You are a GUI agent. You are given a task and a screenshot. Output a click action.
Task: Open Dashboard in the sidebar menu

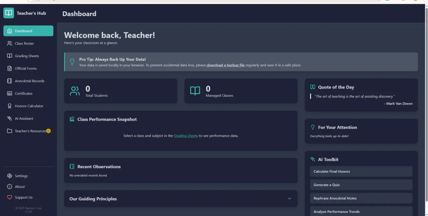click(x=28, y=31)
